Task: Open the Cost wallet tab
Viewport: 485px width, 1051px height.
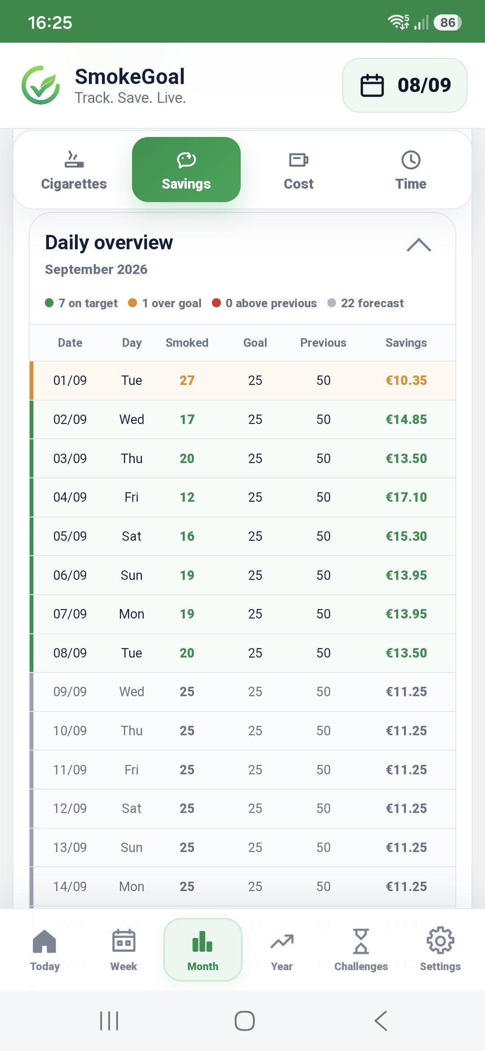Action: tap(299, 170)
